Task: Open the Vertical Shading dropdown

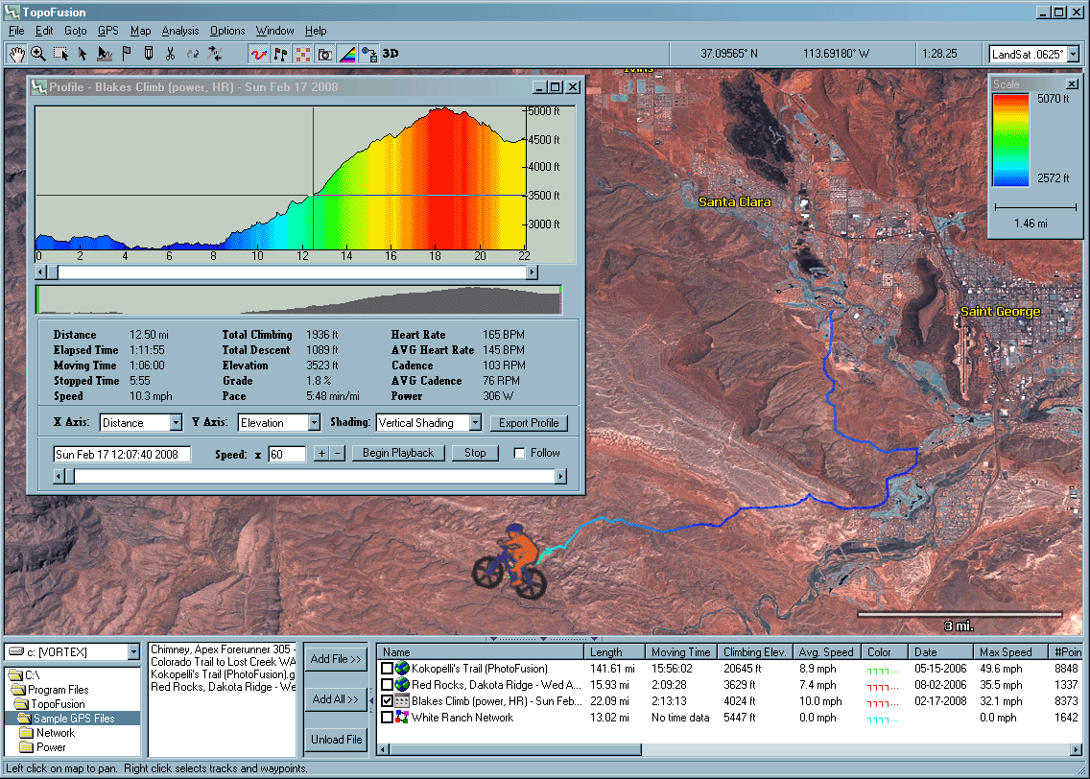Action: click(x=475, y=422)
